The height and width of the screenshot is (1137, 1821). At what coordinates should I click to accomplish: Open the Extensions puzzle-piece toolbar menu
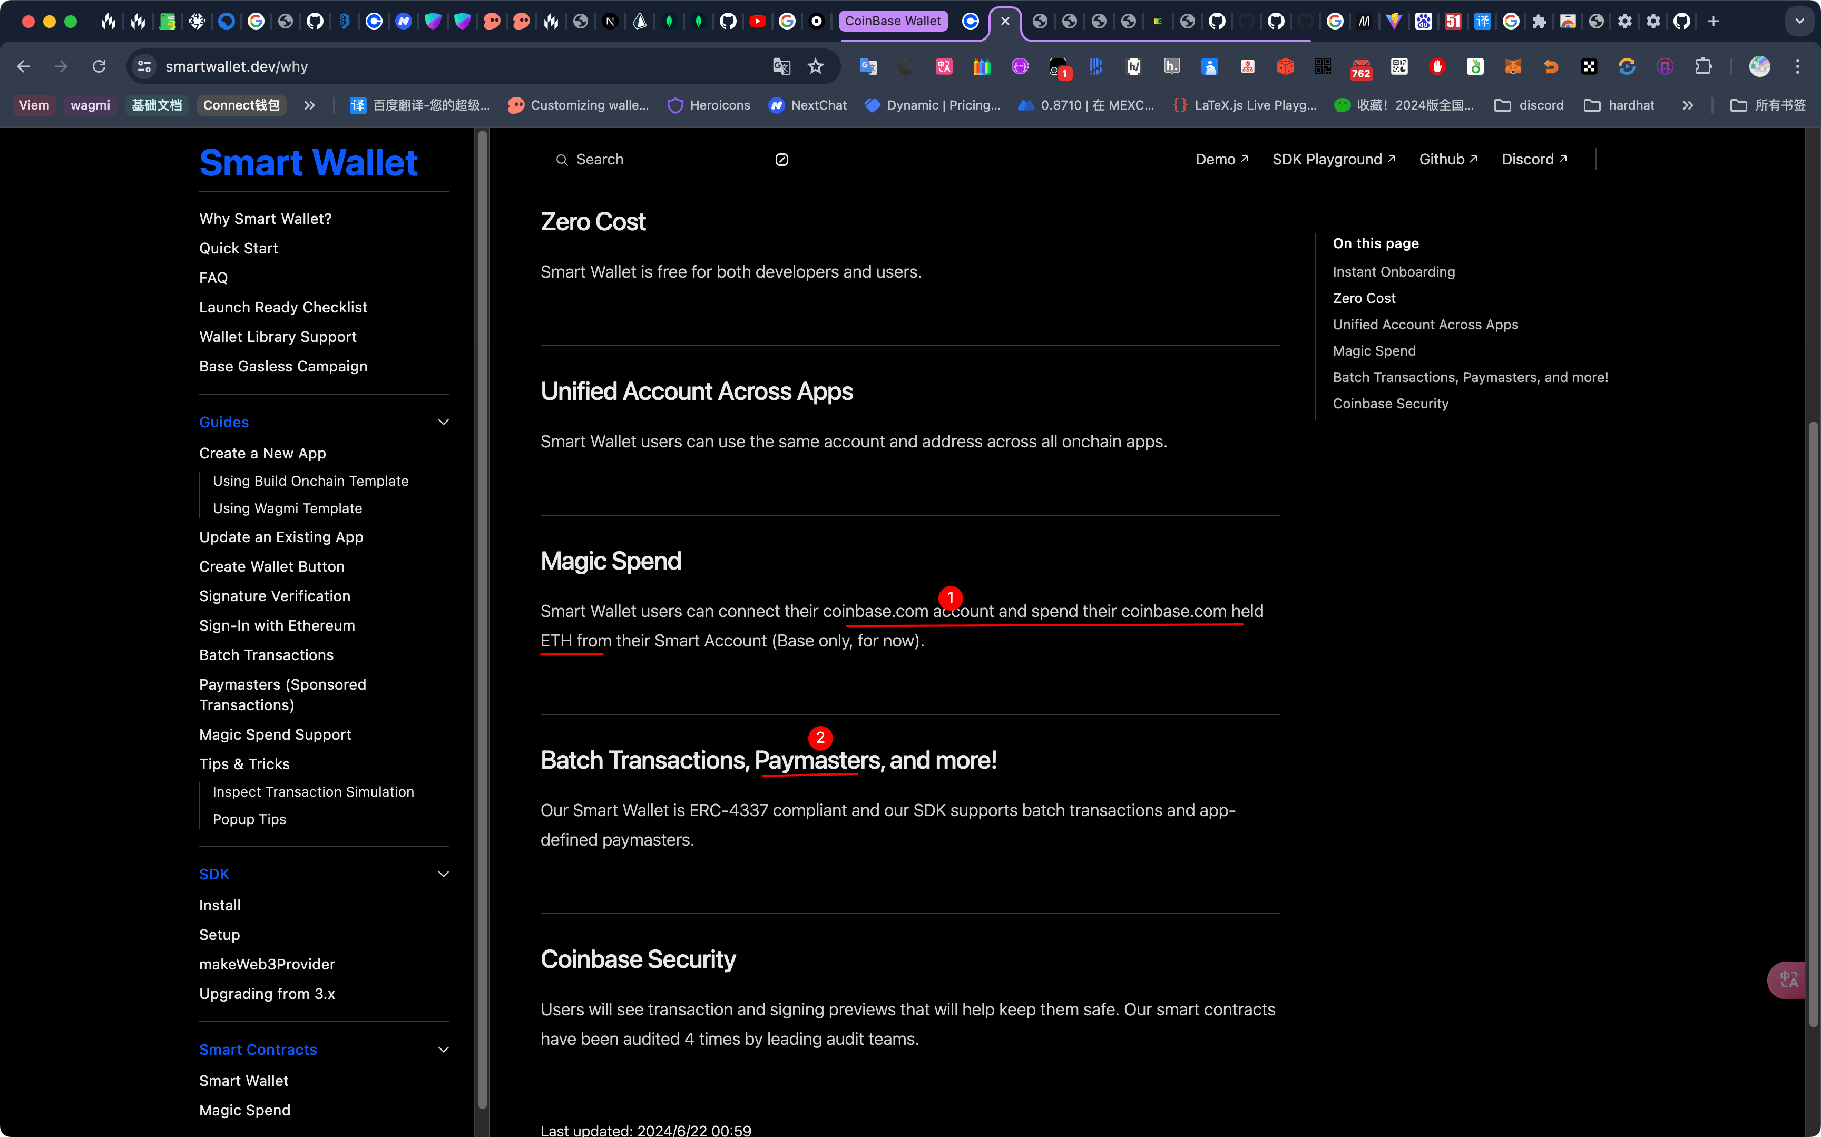(x=1703, y=66)
